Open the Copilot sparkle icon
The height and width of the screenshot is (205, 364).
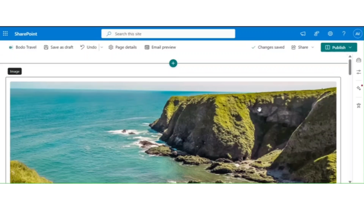click(x=359, y=88)
